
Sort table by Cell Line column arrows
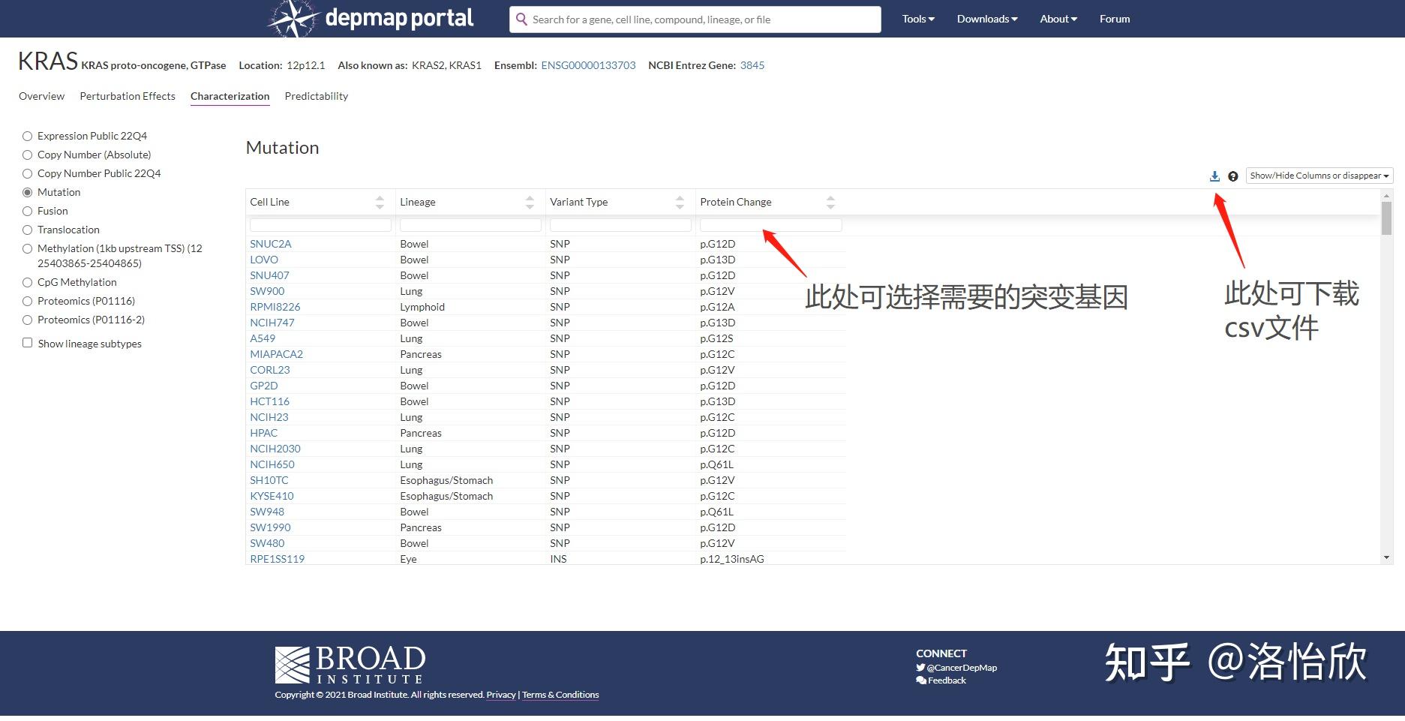pyautogui.click(x=380, y=202)
